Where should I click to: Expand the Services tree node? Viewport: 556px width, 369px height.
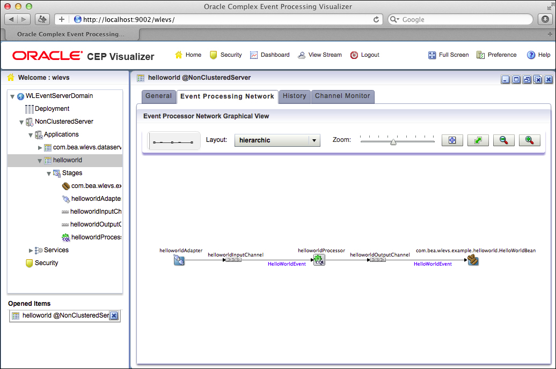click(31, 250)
